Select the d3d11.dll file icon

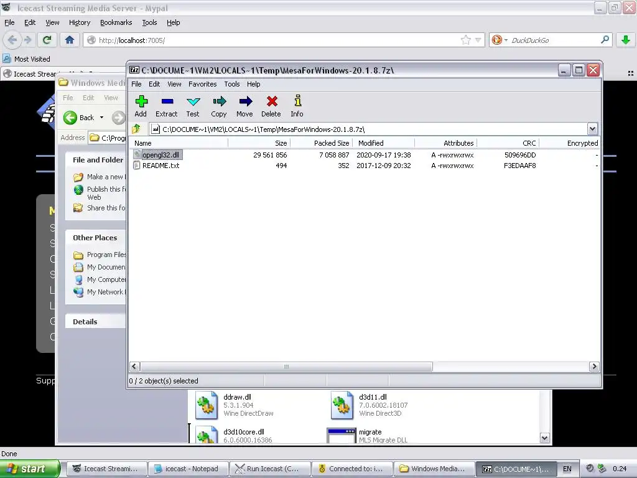pyautogui.click(x=342, y=405)
